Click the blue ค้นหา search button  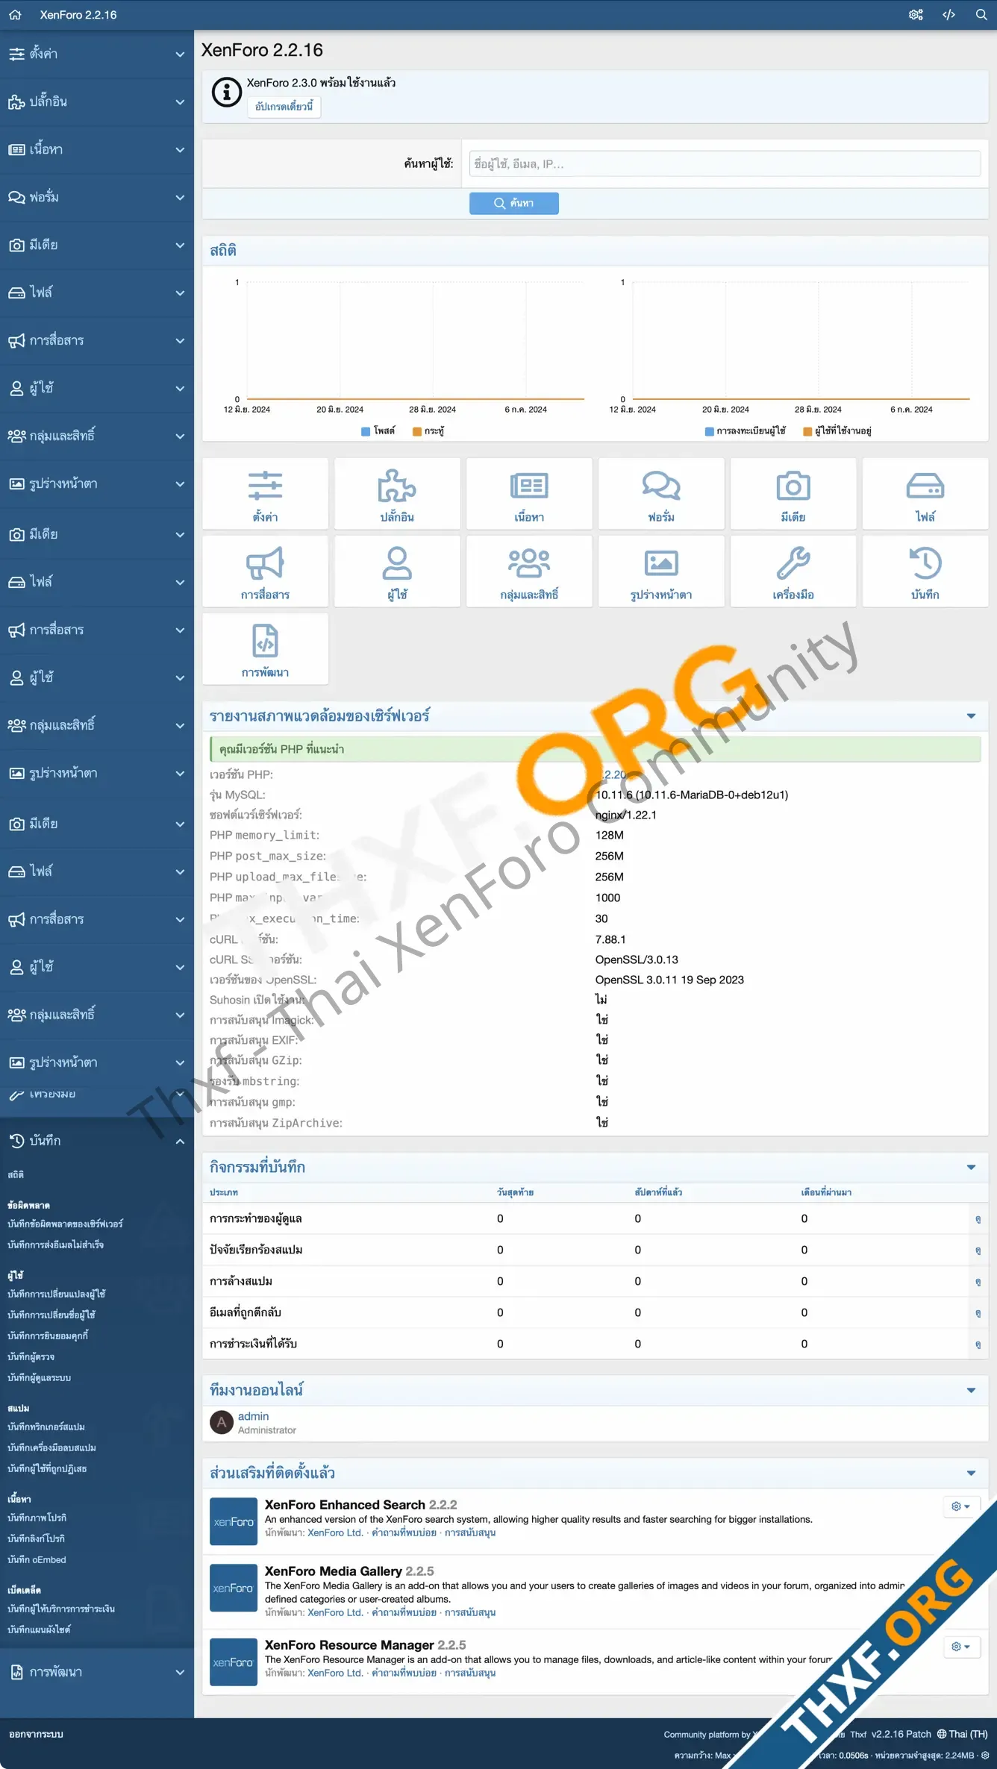click(x=514, y=203)
